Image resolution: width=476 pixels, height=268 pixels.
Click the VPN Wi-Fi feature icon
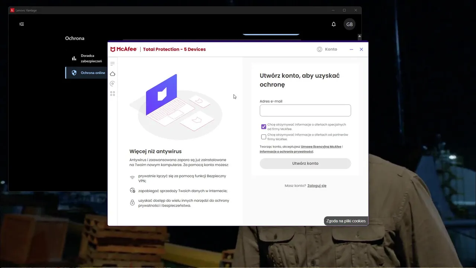132,178
